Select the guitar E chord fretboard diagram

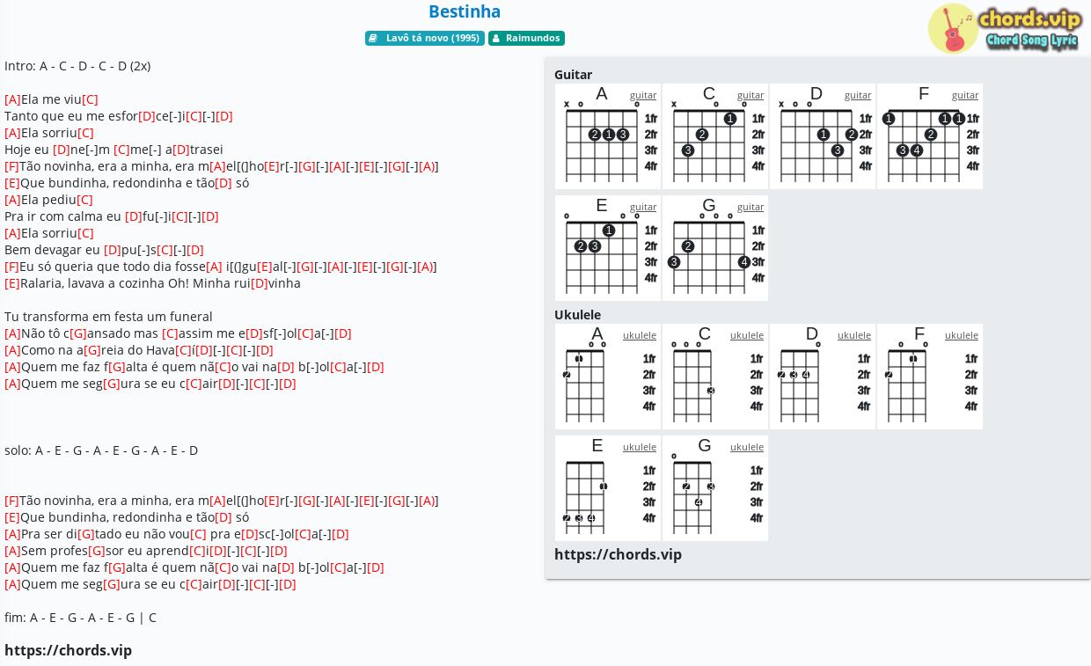coord(608,248)
